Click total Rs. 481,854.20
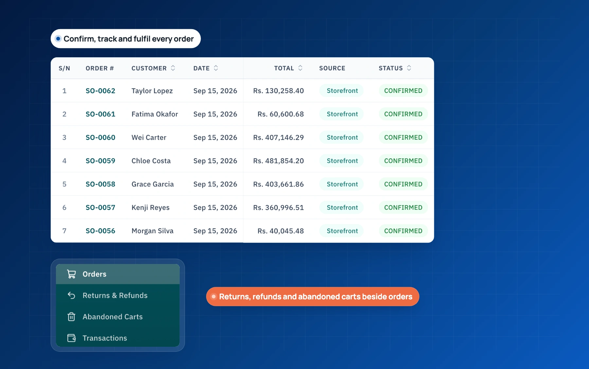Viewport: 589px width, 369px height. pyautogui.click(x=278, y=161)
